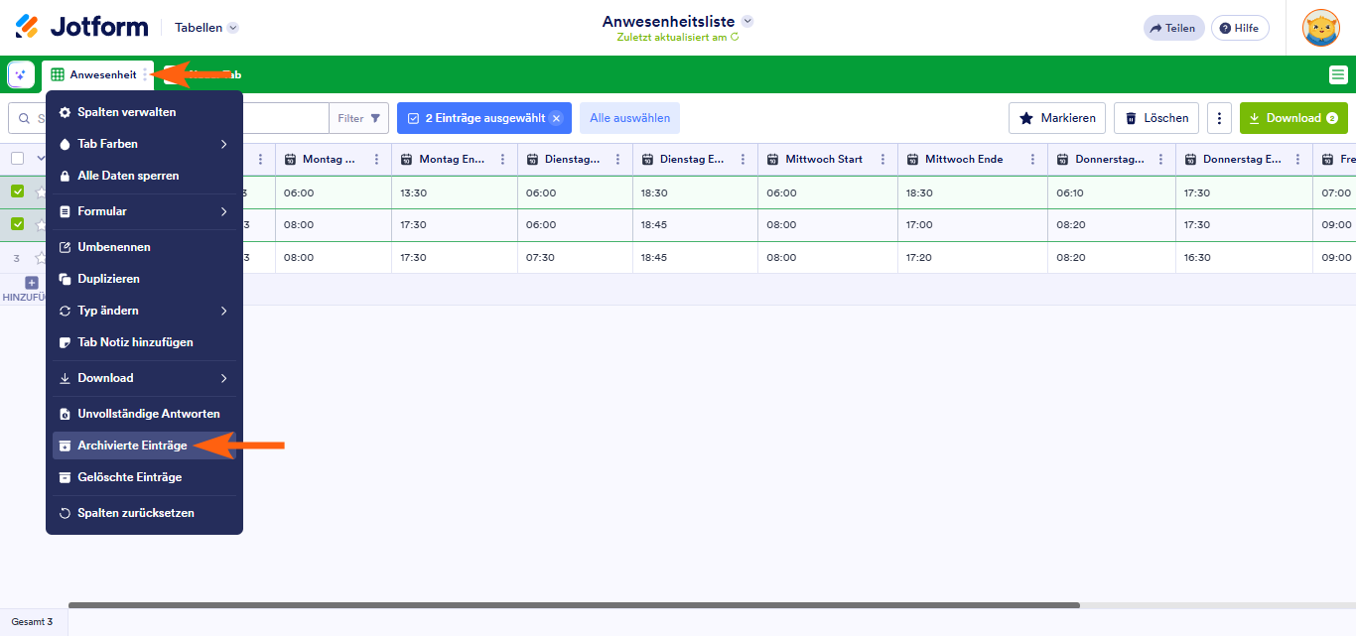1356x636 pixels.
Task: Choose Spalten zurücksetzen
Action: pos(144,513)
